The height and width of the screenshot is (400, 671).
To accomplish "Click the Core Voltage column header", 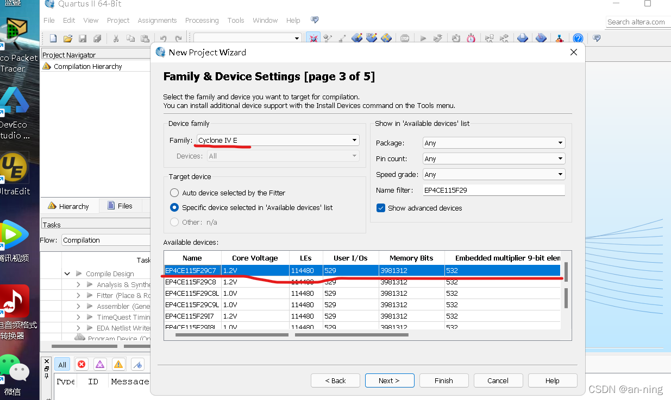I will (x=255, y=258).
